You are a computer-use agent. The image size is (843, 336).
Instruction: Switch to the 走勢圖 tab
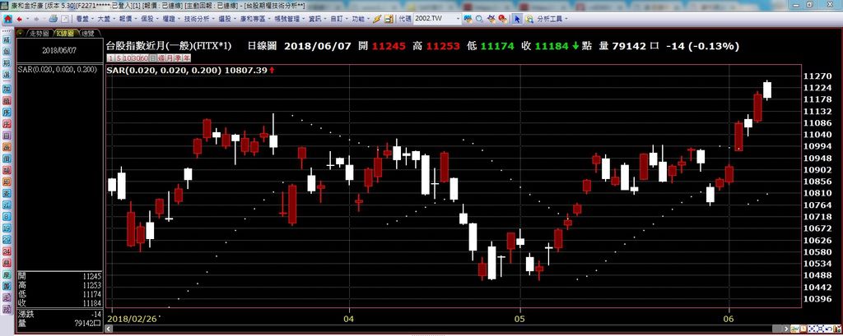[x=39, y=34]
